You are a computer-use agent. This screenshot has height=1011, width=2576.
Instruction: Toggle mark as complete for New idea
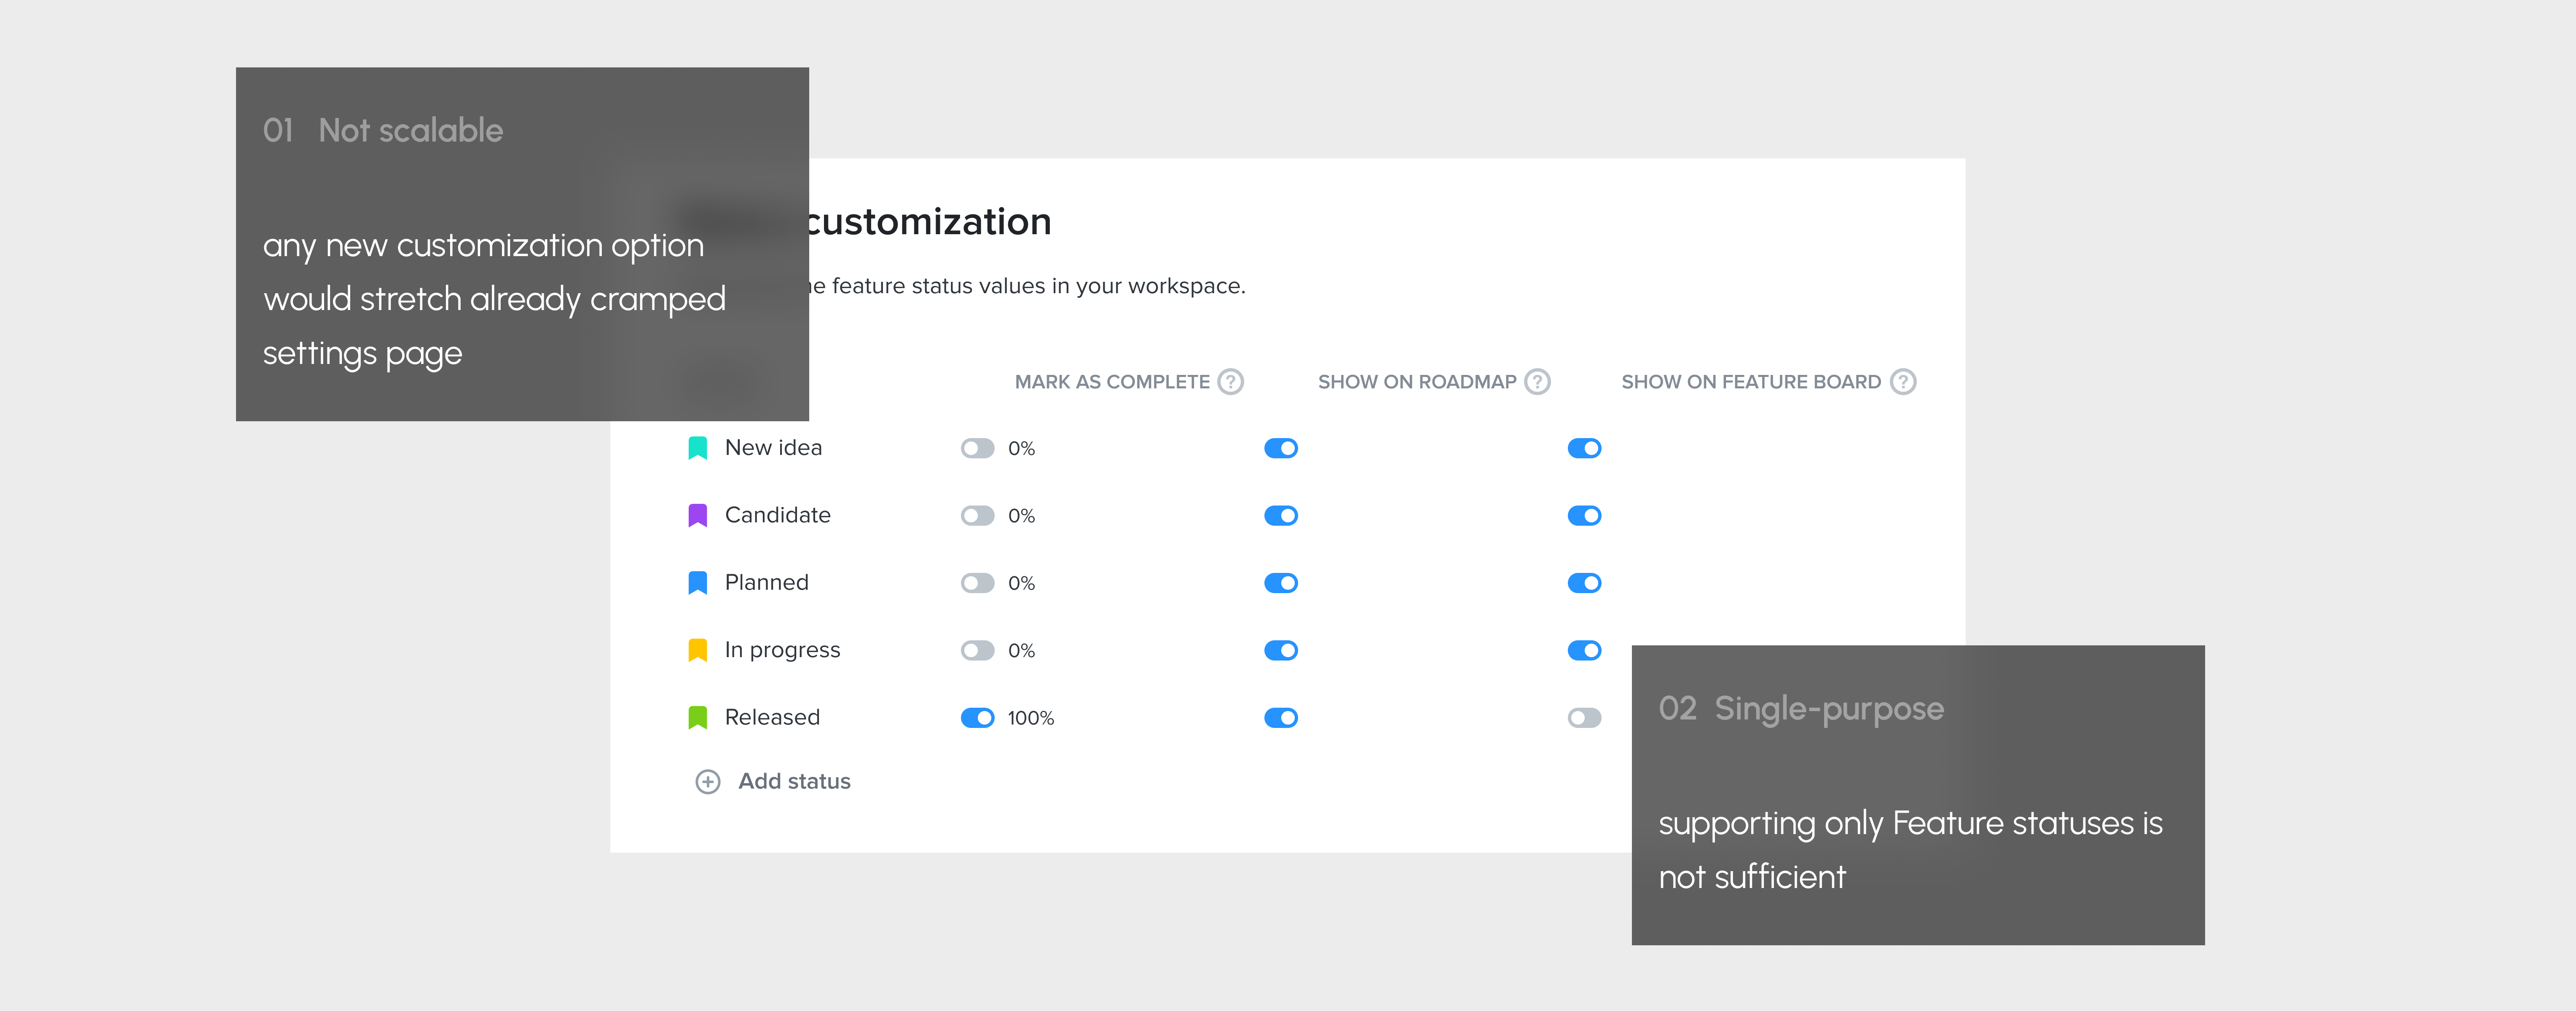point(977,449)
